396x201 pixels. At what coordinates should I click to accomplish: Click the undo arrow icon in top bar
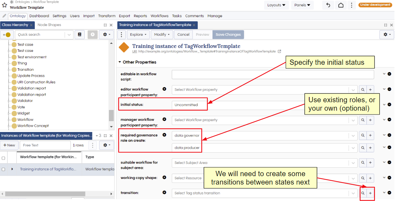click(x=328, y=5)
